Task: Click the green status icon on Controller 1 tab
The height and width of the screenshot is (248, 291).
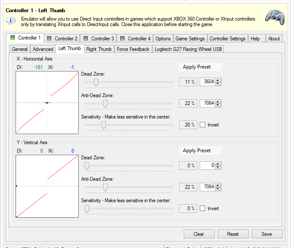Action: click(x=13, y=37)
